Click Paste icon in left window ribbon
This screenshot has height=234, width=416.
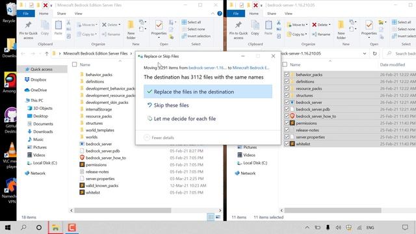point(58,28)
